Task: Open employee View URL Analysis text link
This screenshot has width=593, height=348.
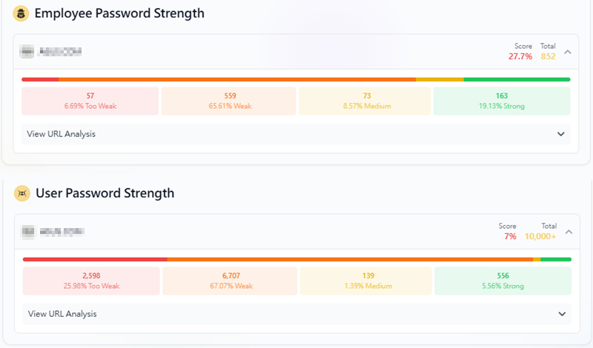Action: [61, 134]
